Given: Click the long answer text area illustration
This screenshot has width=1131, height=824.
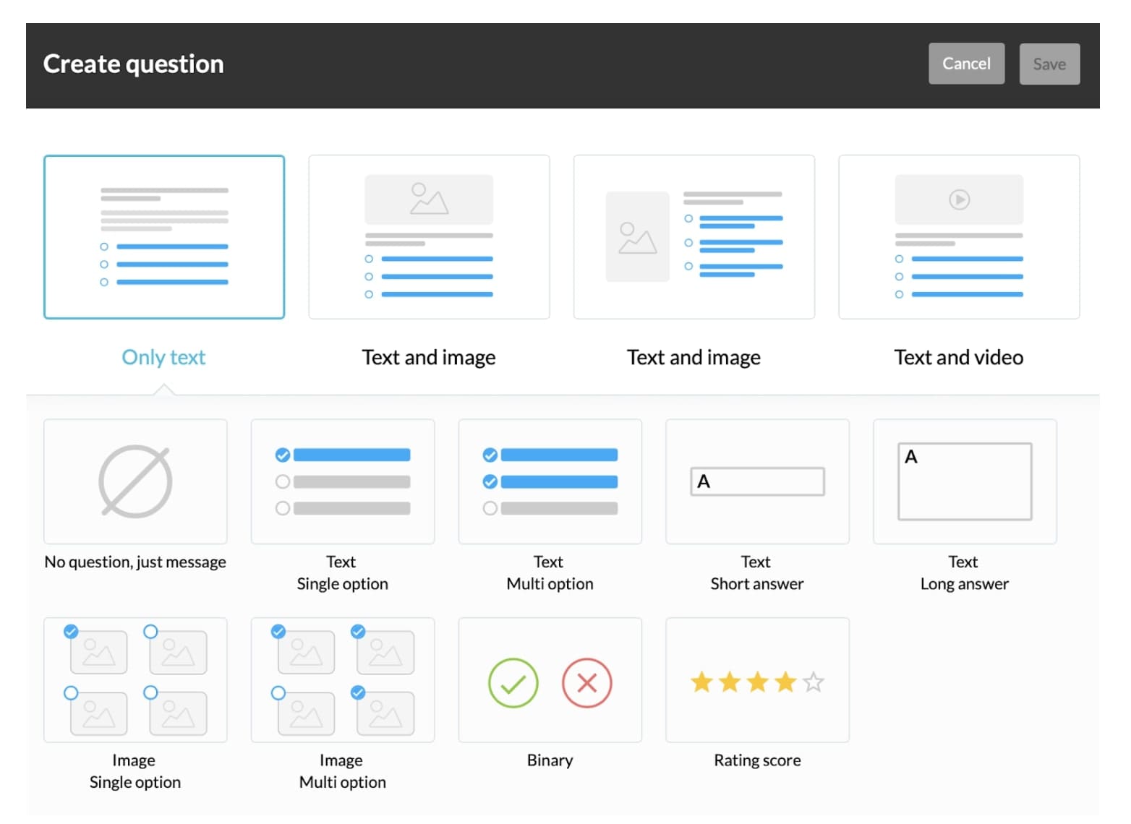Looking at the screenshot, I should (x=965, y=481).
